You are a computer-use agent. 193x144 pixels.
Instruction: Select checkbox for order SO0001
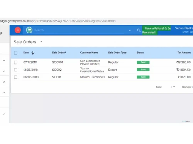click(16, 62)
